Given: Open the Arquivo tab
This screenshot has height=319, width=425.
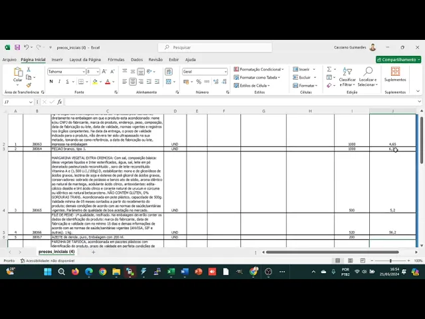Looking at the screenshot, I should [9, 60].
